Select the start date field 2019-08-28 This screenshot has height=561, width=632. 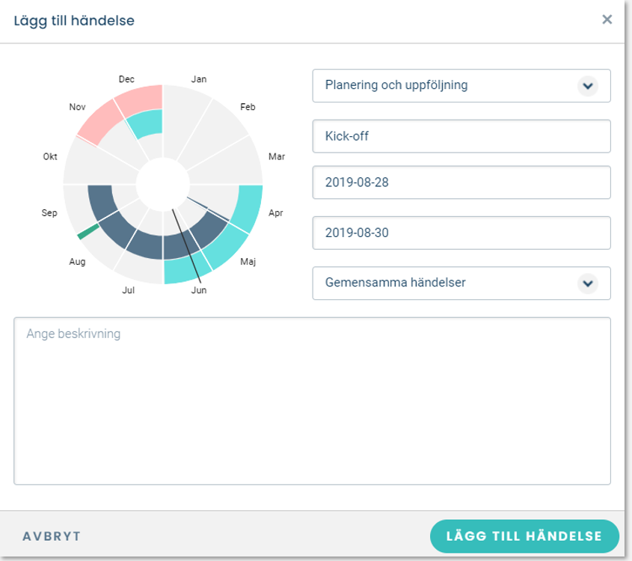coord(461,183)
